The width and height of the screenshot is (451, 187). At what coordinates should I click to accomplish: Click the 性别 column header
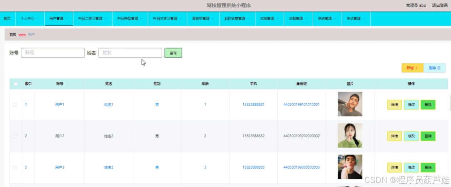coord(157,84)
